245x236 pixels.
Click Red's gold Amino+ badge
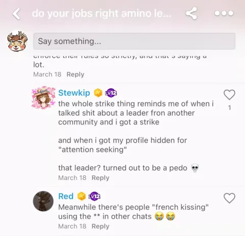point(82,196)
